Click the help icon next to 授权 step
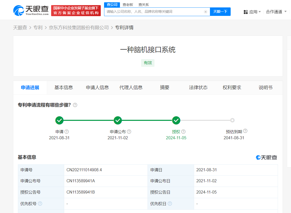Viewport: 291px width, 213px height. click(x=183, y=132)
